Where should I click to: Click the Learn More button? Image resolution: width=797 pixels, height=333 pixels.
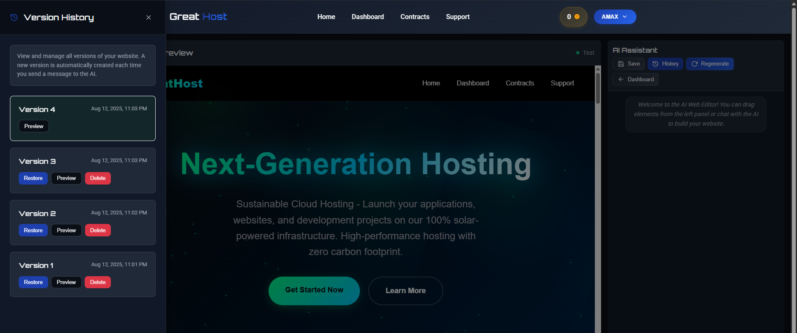[406, 291]
